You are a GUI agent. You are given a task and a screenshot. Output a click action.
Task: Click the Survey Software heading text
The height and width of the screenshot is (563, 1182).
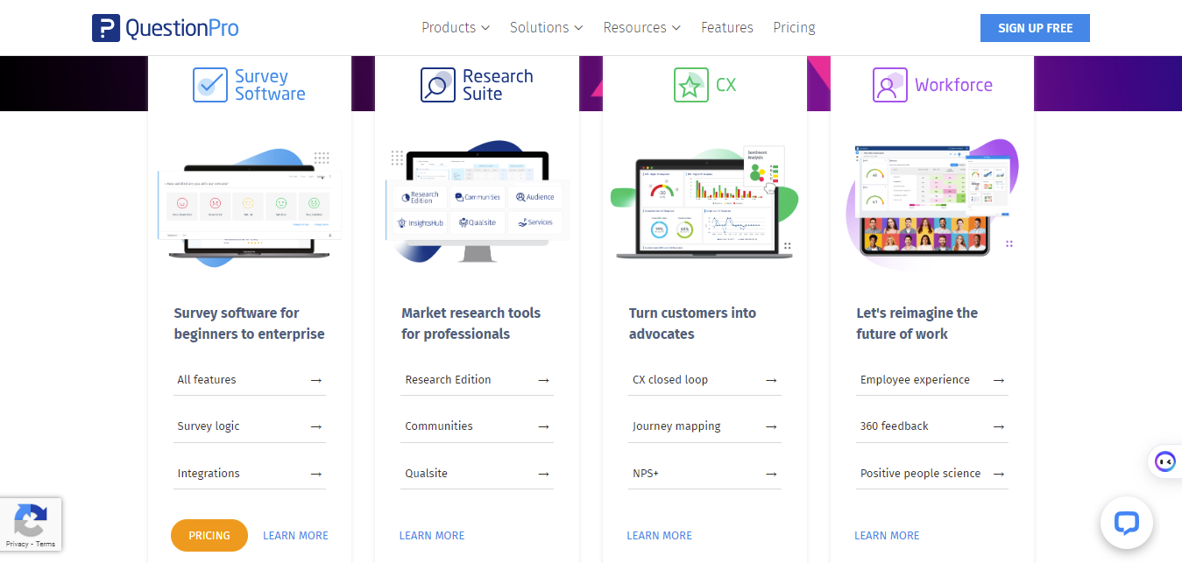(270, 85)
